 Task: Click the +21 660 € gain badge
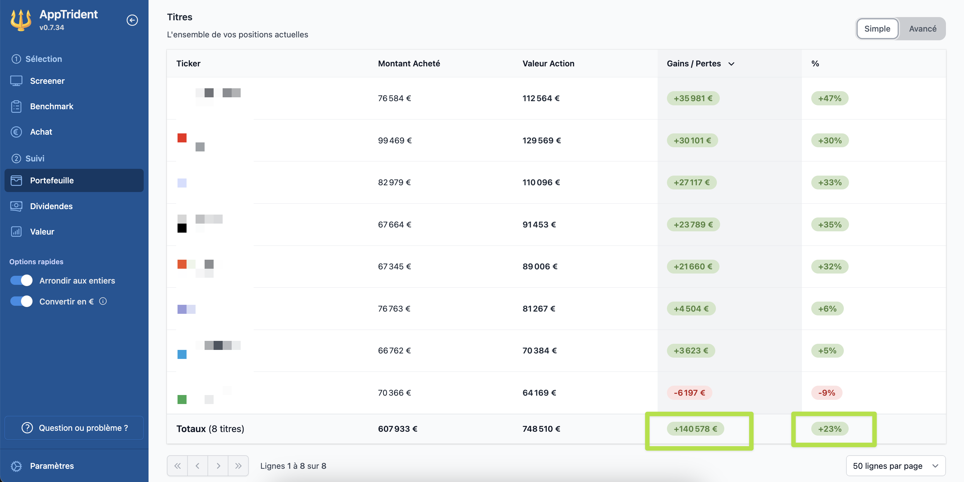click(x=693, y=266)
